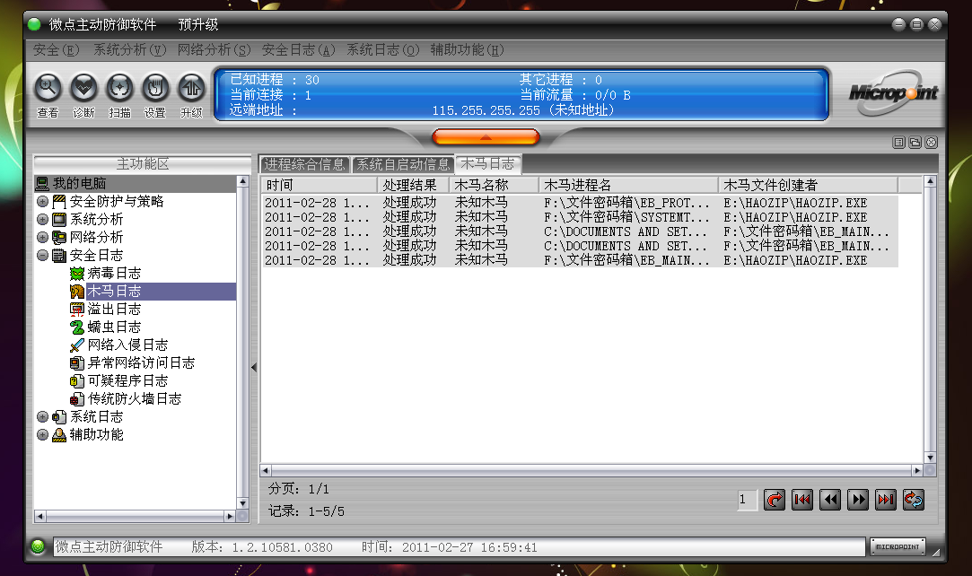
Task: Click the 系统分析 window icon
Action: click(x=59, y=219)
